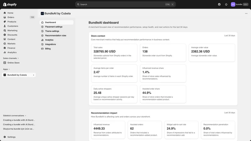251x141 pixels.
Task: Click the Assisted order share 44.9%
Action: [147, 93]
